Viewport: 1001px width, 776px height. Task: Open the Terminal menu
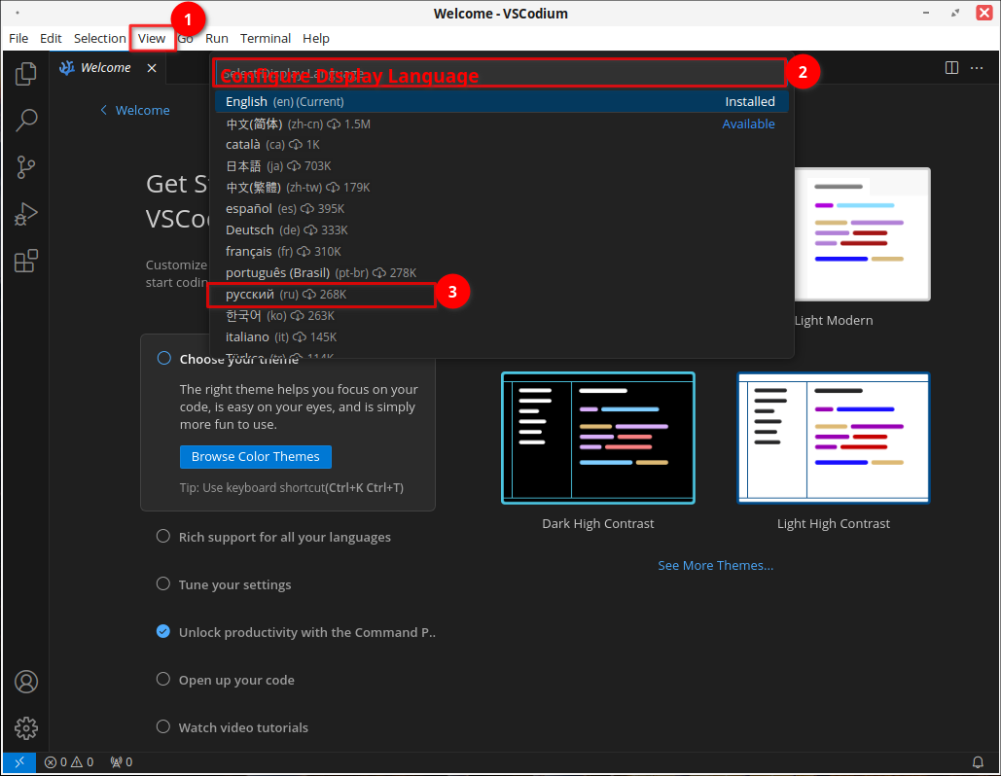coord(266,39)
